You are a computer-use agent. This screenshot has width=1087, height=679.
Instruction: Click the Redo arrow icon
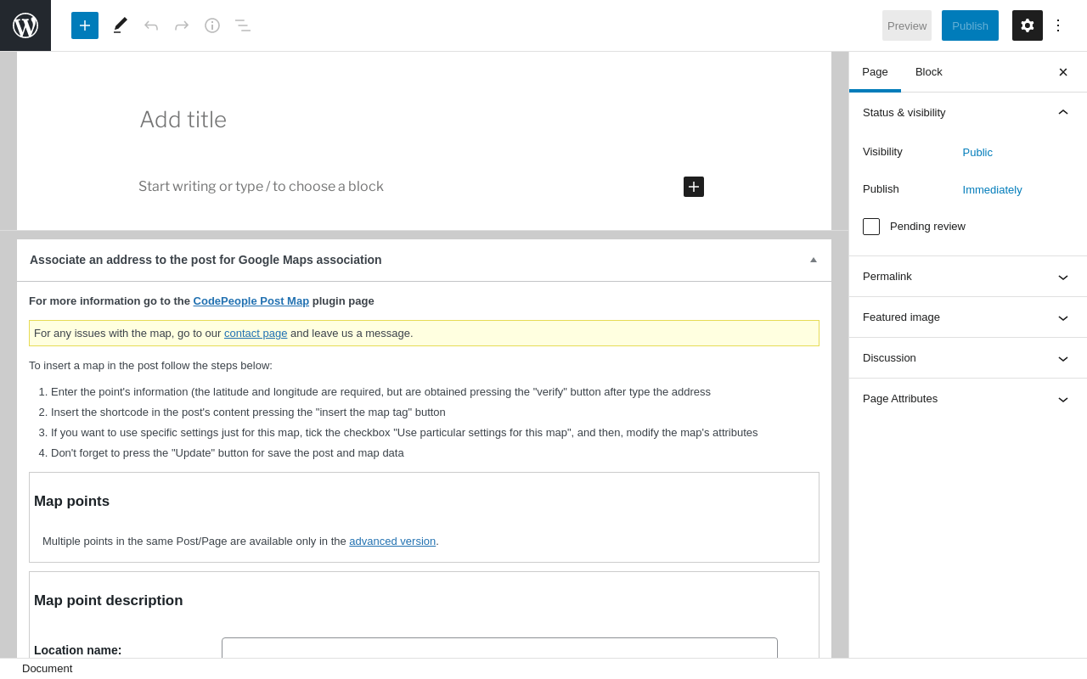pyautogui.click(x=182, y=25)
